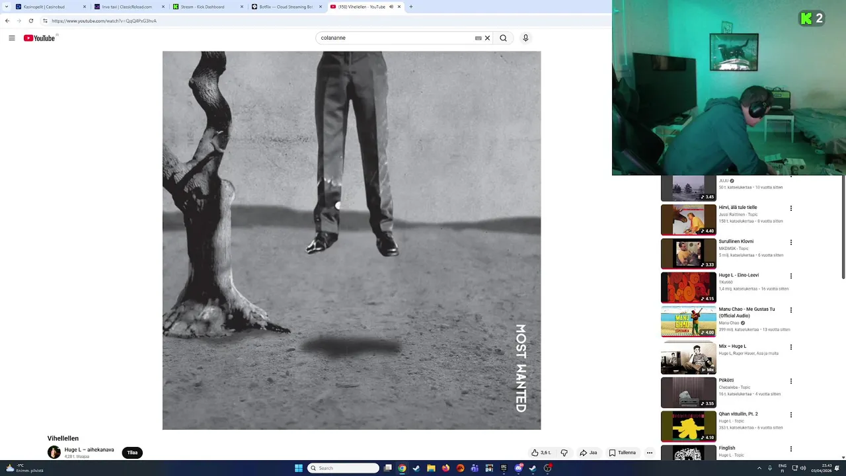
Task: Click the magnifier search button
Action: click(x=504, y=38)
